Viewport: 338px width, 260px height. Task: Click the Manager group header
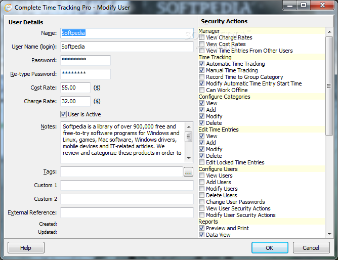(x=262, y=31)
